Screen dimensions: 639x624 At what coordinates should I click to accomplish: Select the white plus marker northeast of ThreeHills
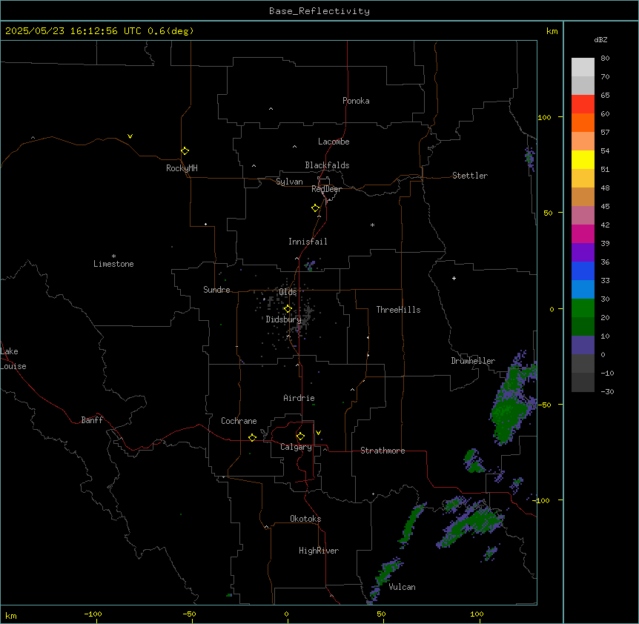pos(454,278)
